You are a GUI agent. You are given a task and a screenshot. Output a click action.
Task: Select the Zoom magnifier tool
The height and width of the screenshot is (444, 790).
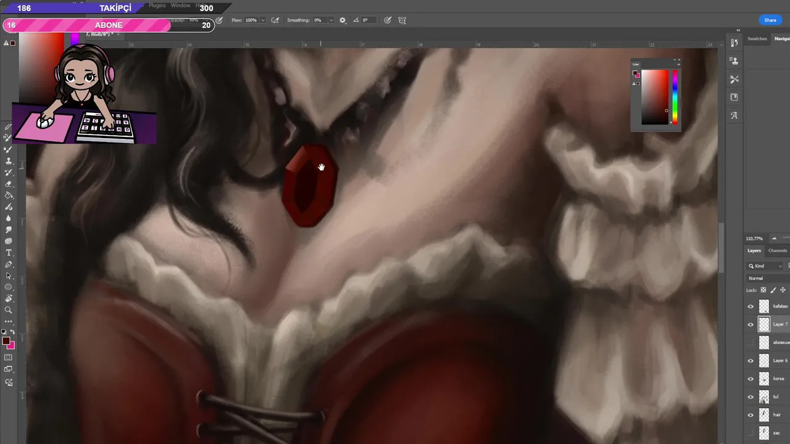[x=9, y=310]
